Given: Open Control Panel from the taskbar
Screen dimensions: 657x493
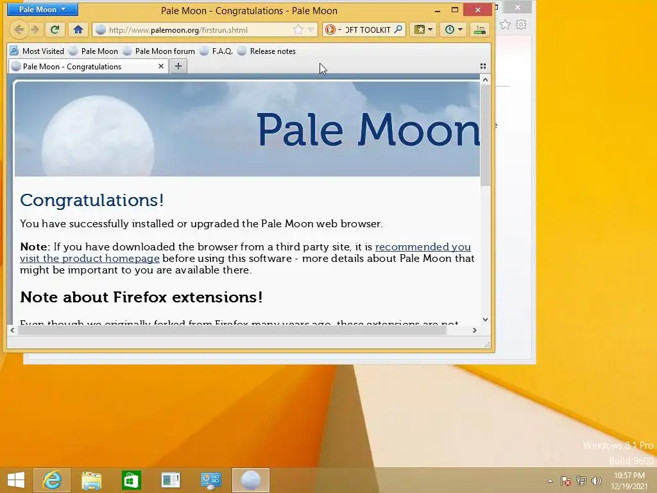Looking at the screenshot, I should click(210, 480).
